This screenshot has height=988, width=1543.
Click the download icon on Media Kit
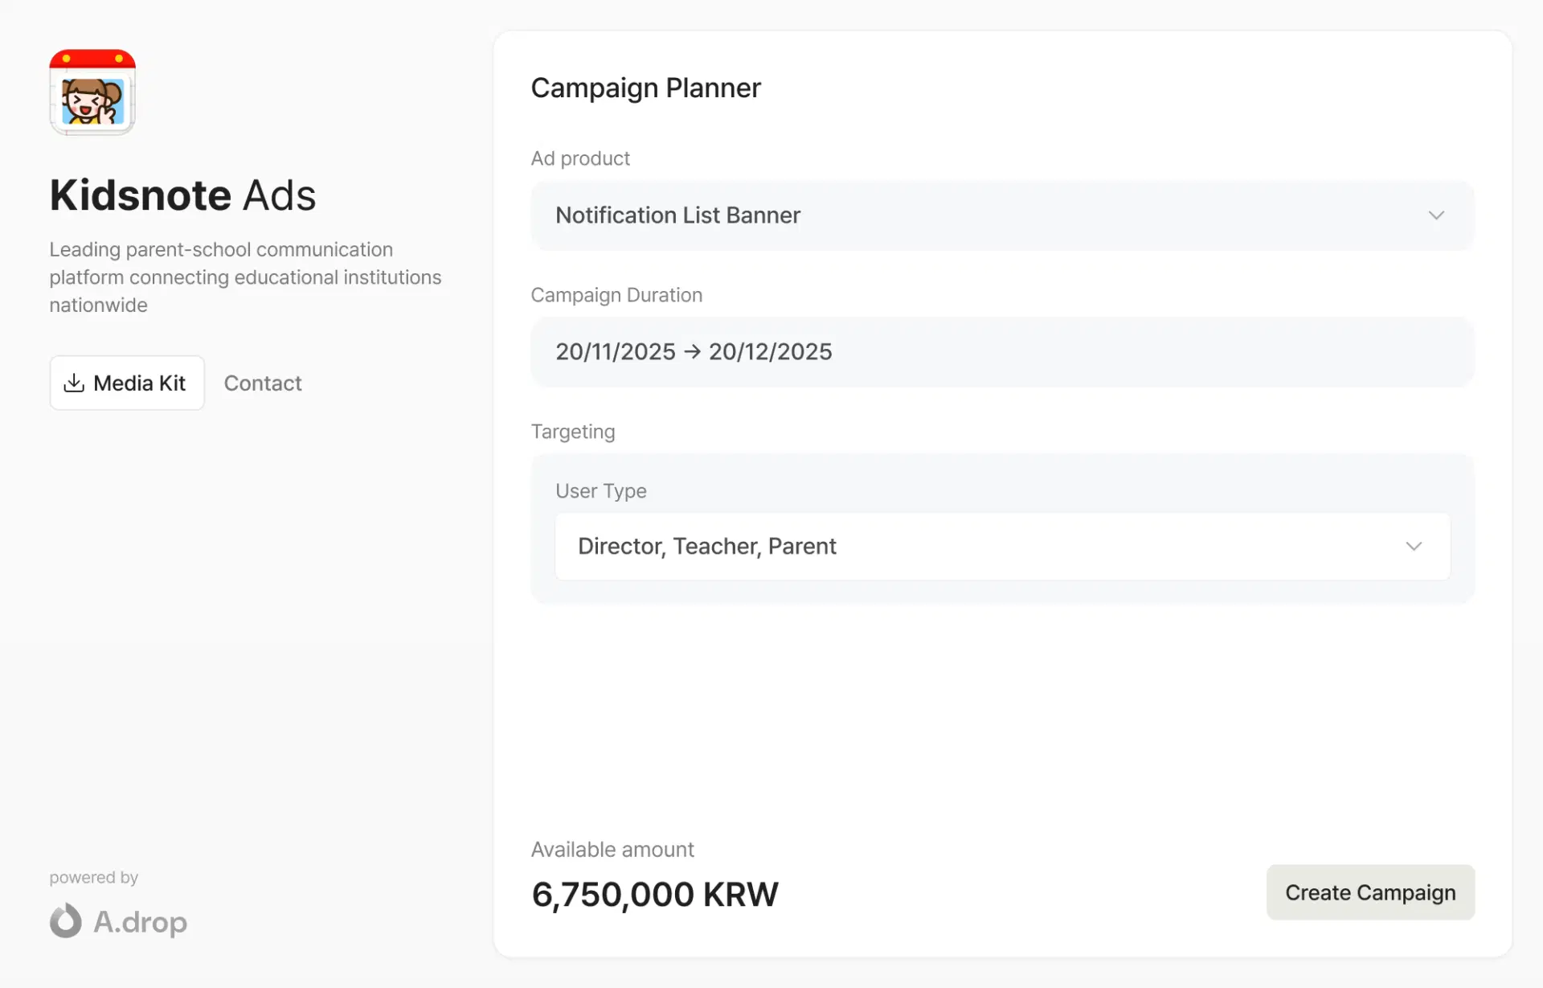[x=74, y=383]
